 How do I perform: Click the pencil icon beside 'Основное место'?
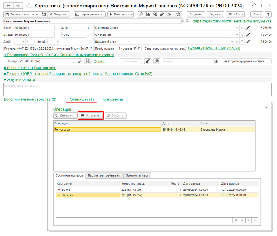[x=248, y=28]
